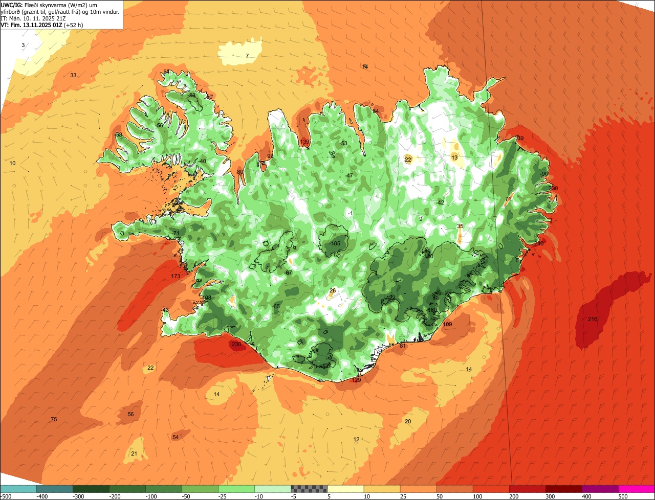Click the '-105' value inside the central glacier outline
The image size is (655, 500).
335,244
